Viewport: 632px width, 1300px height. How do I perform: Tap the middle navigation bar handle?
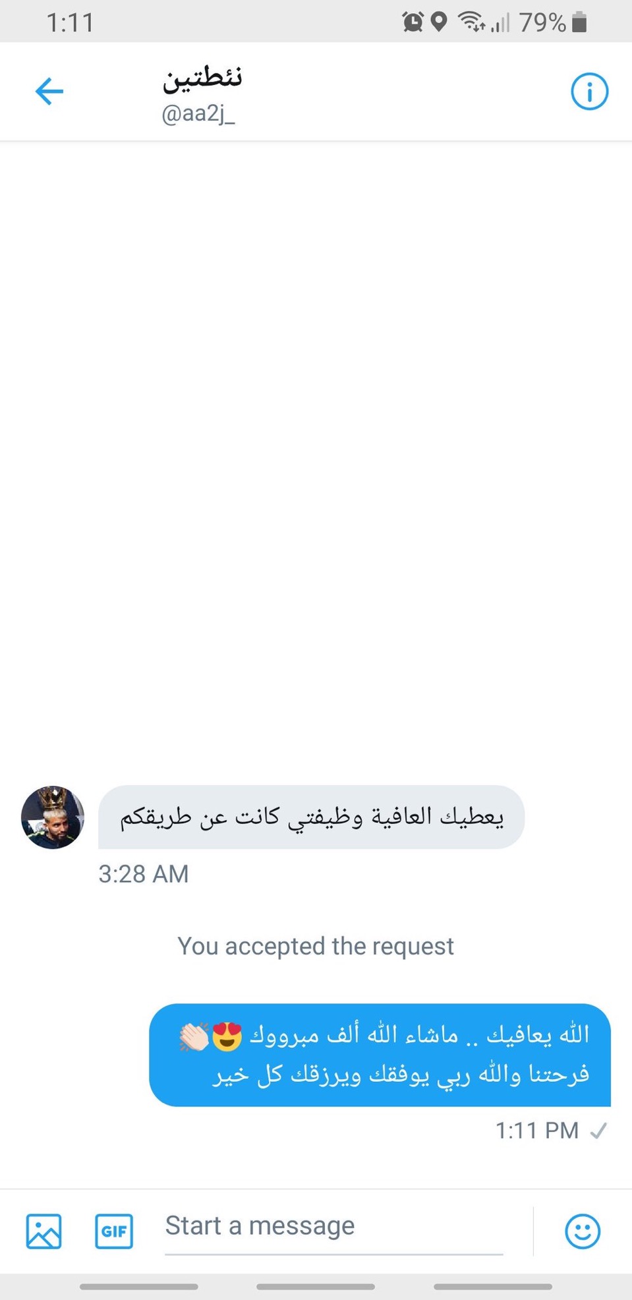(316, 1286)
